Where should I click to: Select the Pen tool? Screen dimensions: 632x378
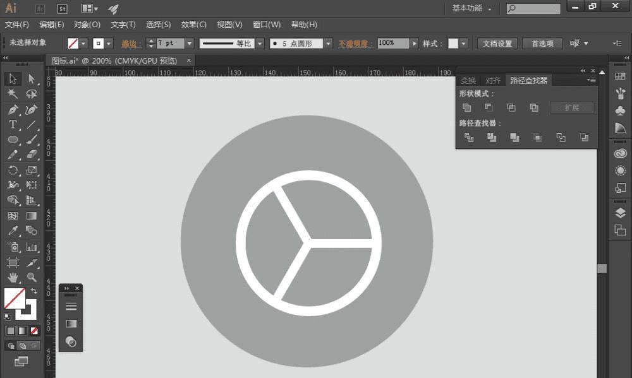click(13, 109)
